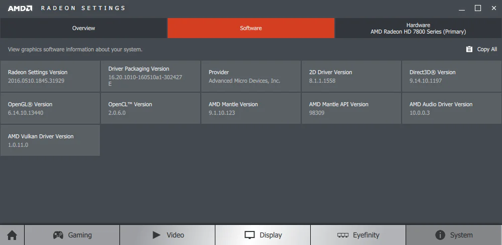Click the OpenGL Version label
Screen dimensions: 502x245
tap(30, 104)
